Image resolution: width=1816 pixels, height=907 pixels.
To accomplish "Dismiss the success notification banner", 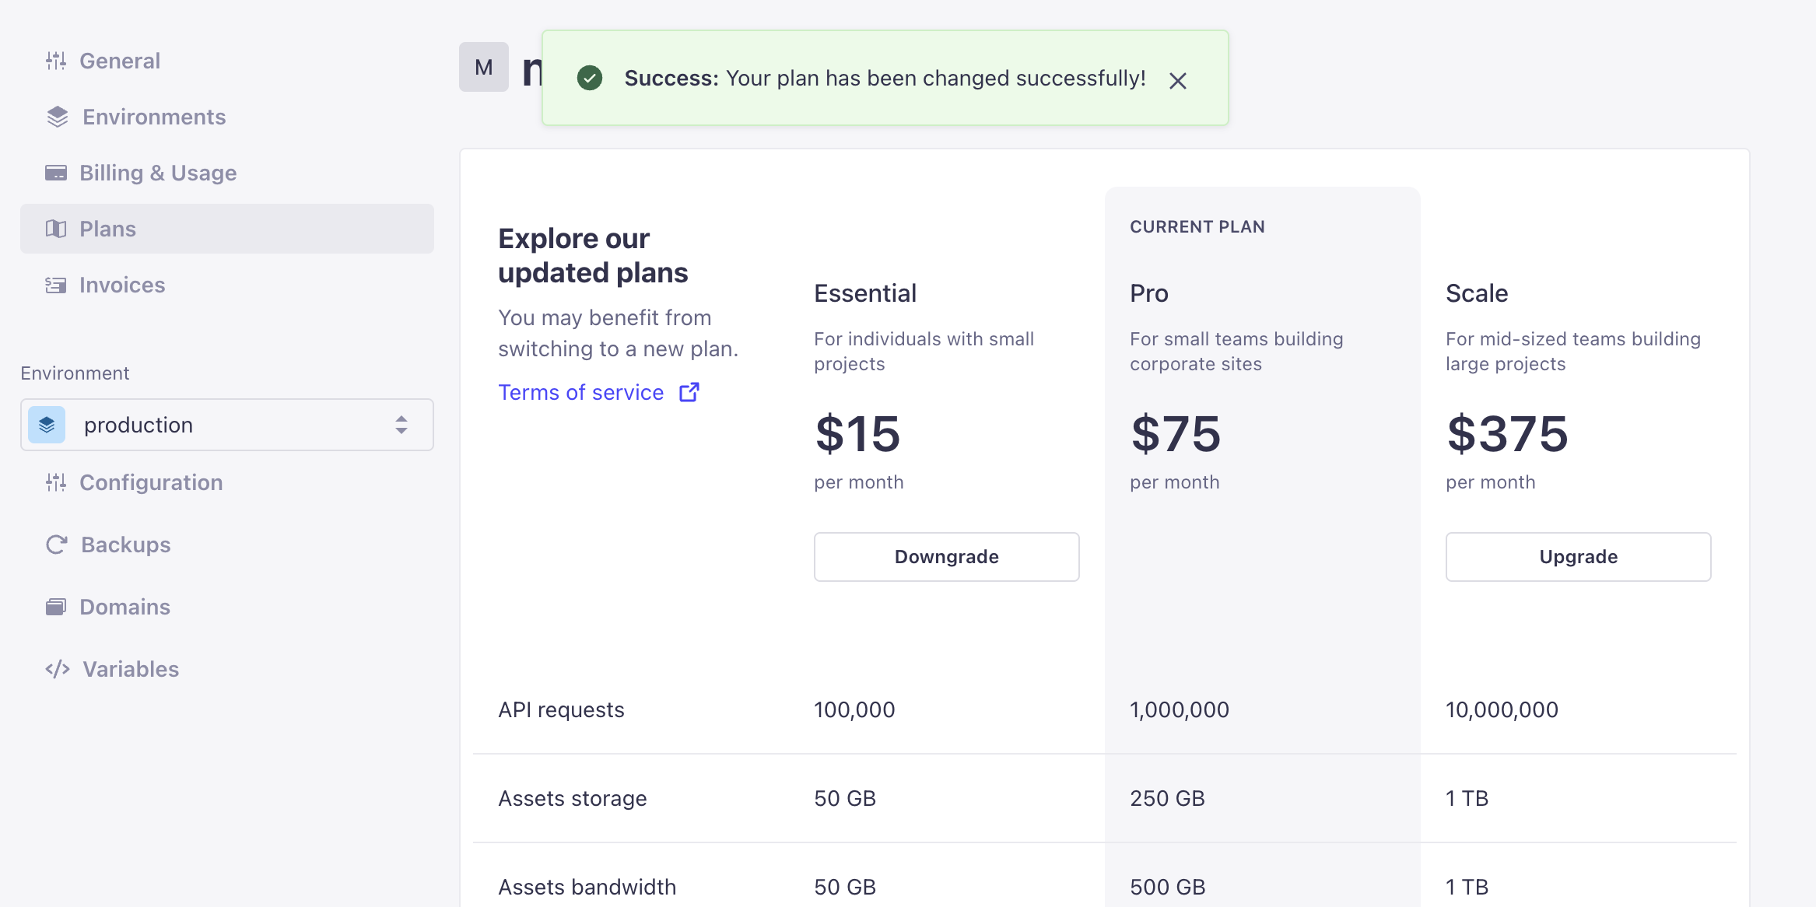I will [1178, 81].
